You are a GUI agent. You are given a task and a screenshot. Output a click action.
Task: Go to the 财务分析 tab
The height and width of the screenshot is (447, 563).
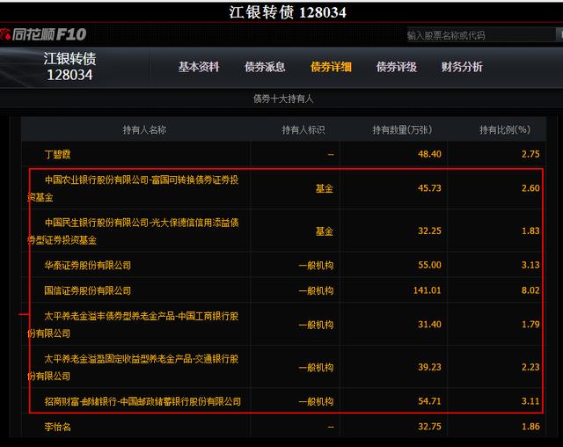point(462,67)
